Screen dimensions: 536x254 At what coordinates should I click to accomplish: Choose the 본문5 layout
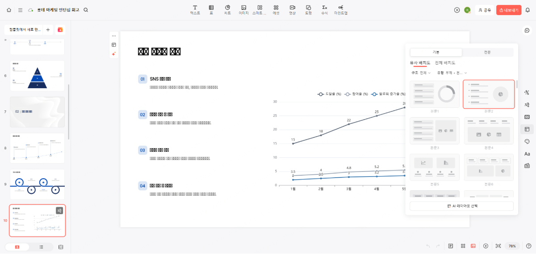click(x=435, y=167)
